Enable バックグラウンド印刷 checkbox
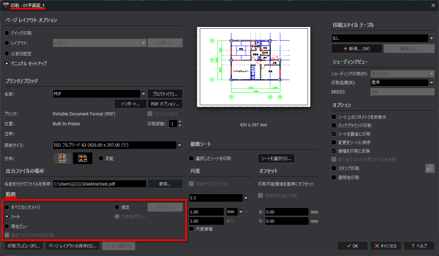Viewport: 439px width, 256px height. (x=334, y=125)
